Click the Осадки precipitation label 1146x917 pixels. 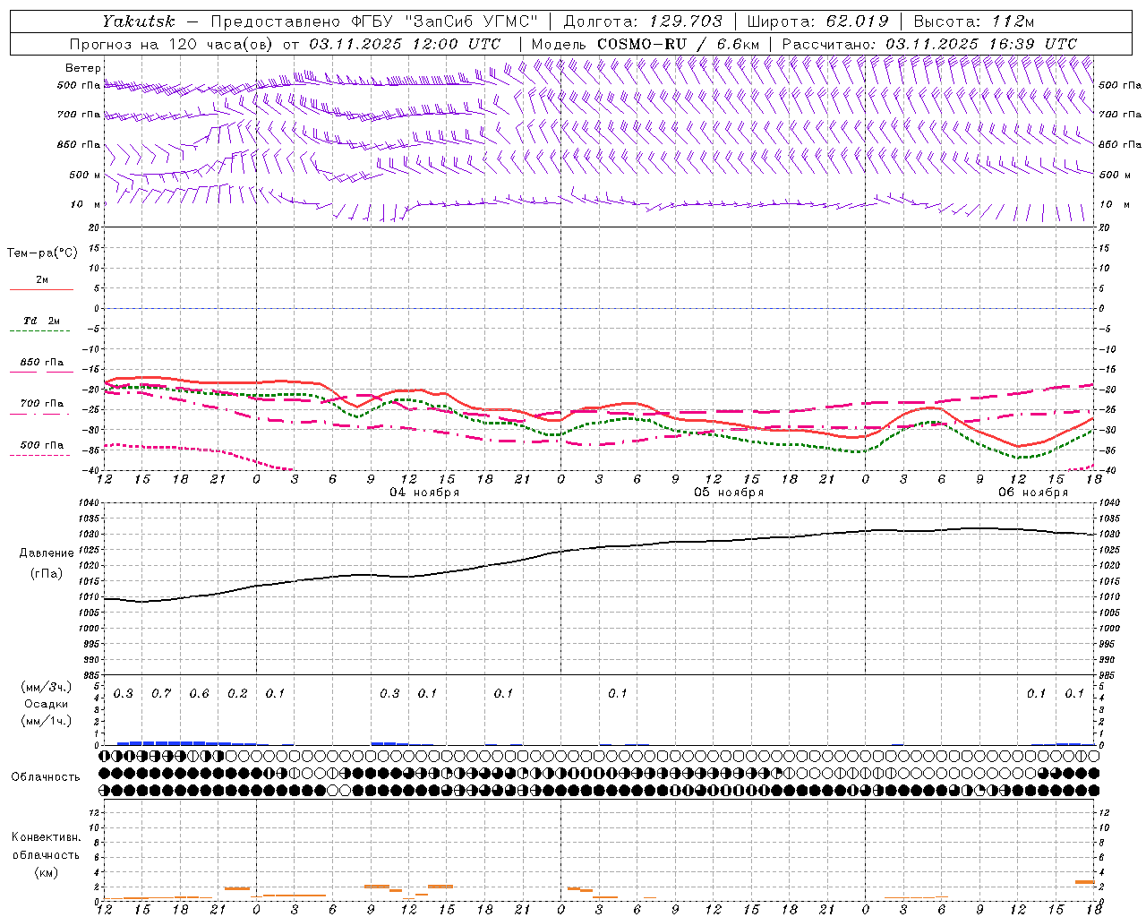46,704
